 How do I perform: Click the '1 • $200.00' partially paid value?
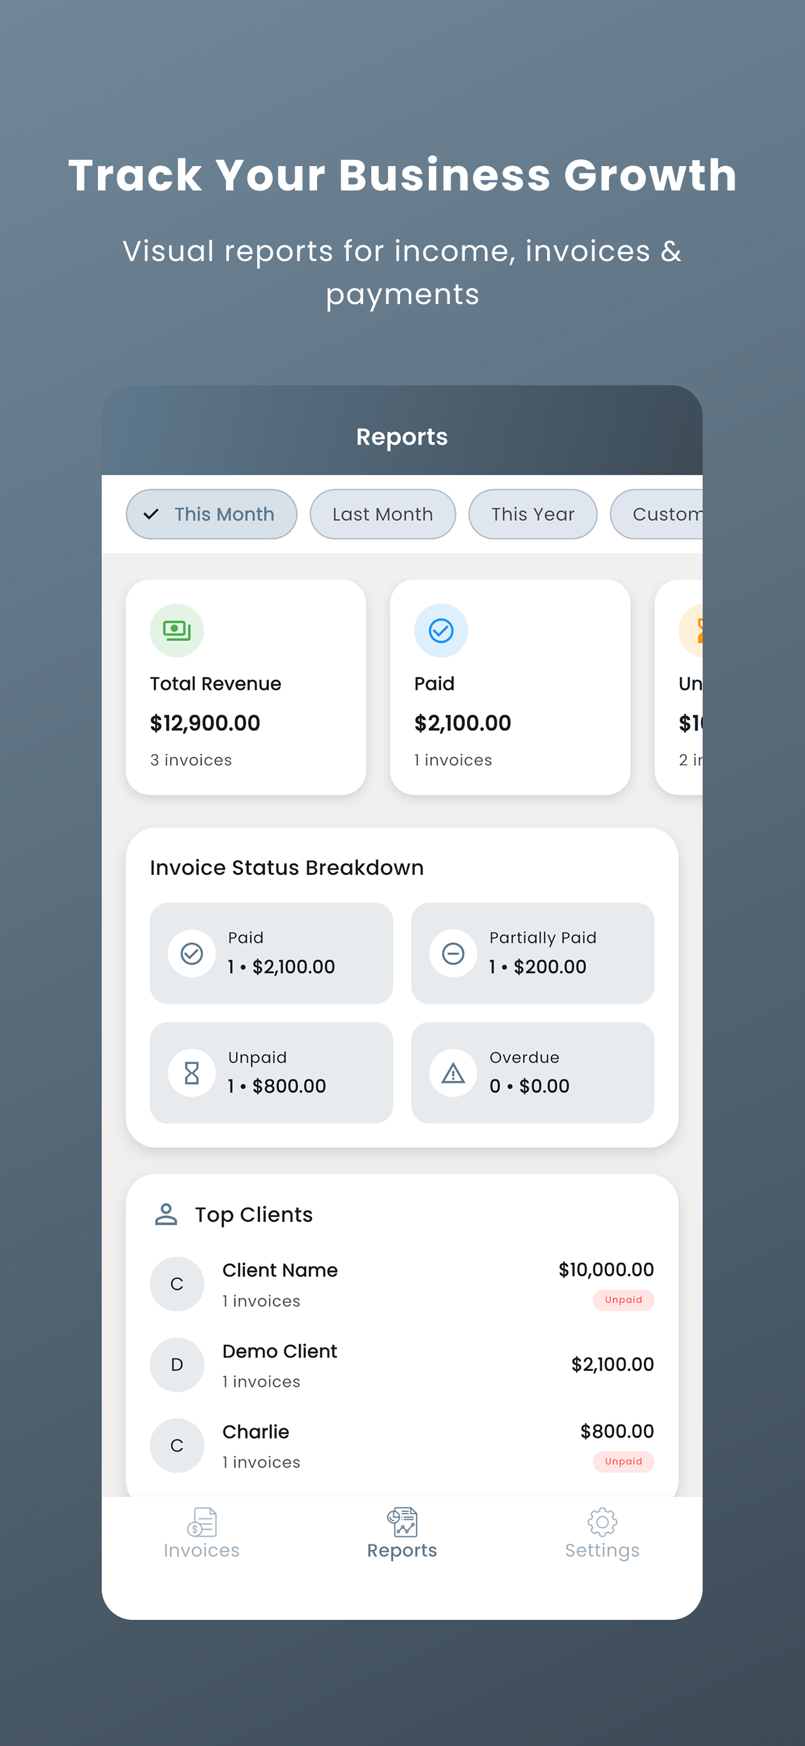538,967
